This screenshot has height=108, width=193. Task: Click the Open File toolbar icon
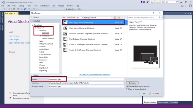point(18,9)
